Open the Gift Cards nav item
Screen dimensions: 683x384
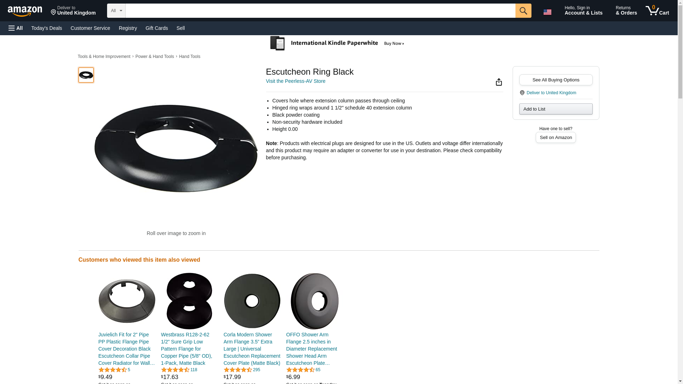coord(157,28)
